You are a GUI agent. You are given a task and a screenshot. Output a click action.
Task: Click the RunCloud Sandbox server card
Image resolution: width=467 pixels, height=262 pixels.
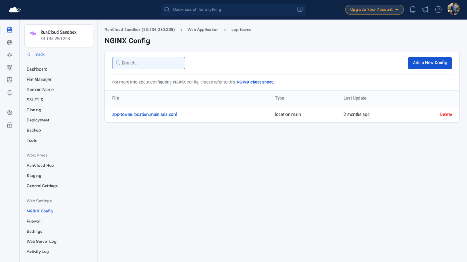click(59, 35)
